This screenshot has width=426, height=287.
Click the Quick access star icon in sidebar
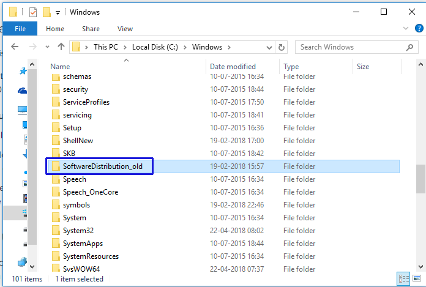(x=23, y=71)
